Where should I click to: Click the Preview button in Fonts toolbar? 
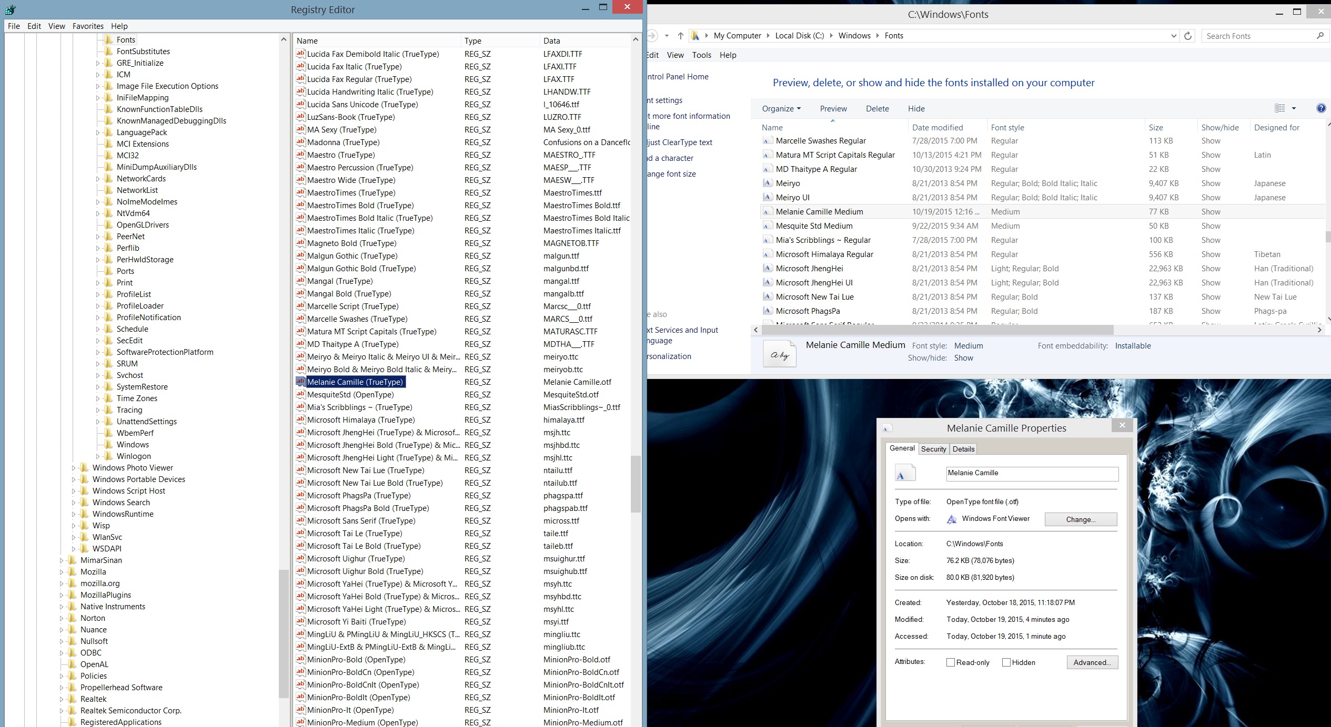coord(833,108)
